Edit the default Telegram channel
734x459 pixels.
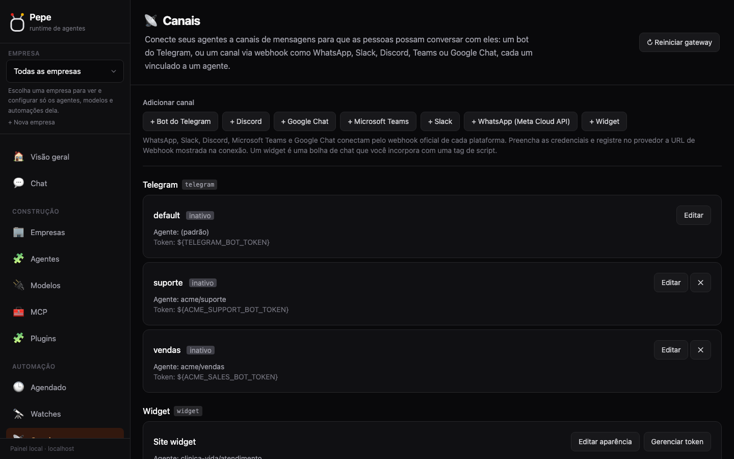[693, 215]
